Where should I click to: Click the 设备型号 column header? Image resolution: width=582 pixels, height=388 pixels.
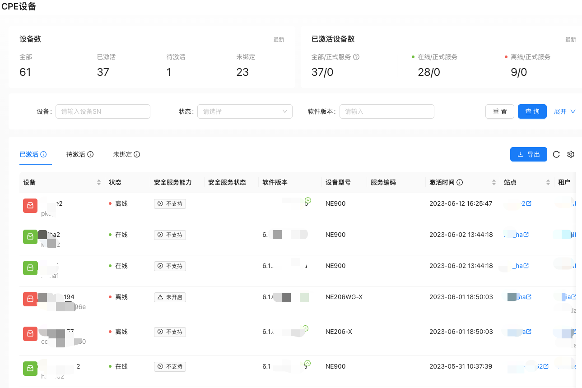[x=338, y=182]
